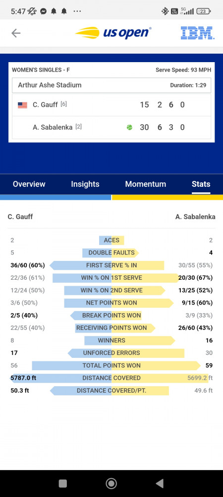Image resolution: width=223 pixels, height=497 pixels.
Task: Open the US Open logo
Action: pos(113,33)
